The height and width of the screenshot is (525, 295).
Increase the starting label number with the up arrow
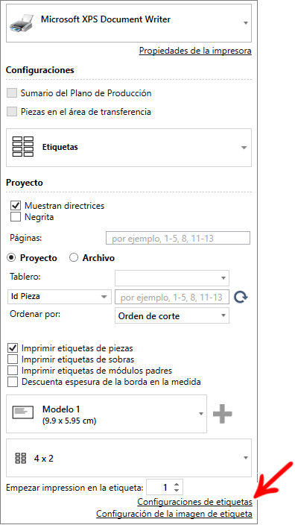177,485
